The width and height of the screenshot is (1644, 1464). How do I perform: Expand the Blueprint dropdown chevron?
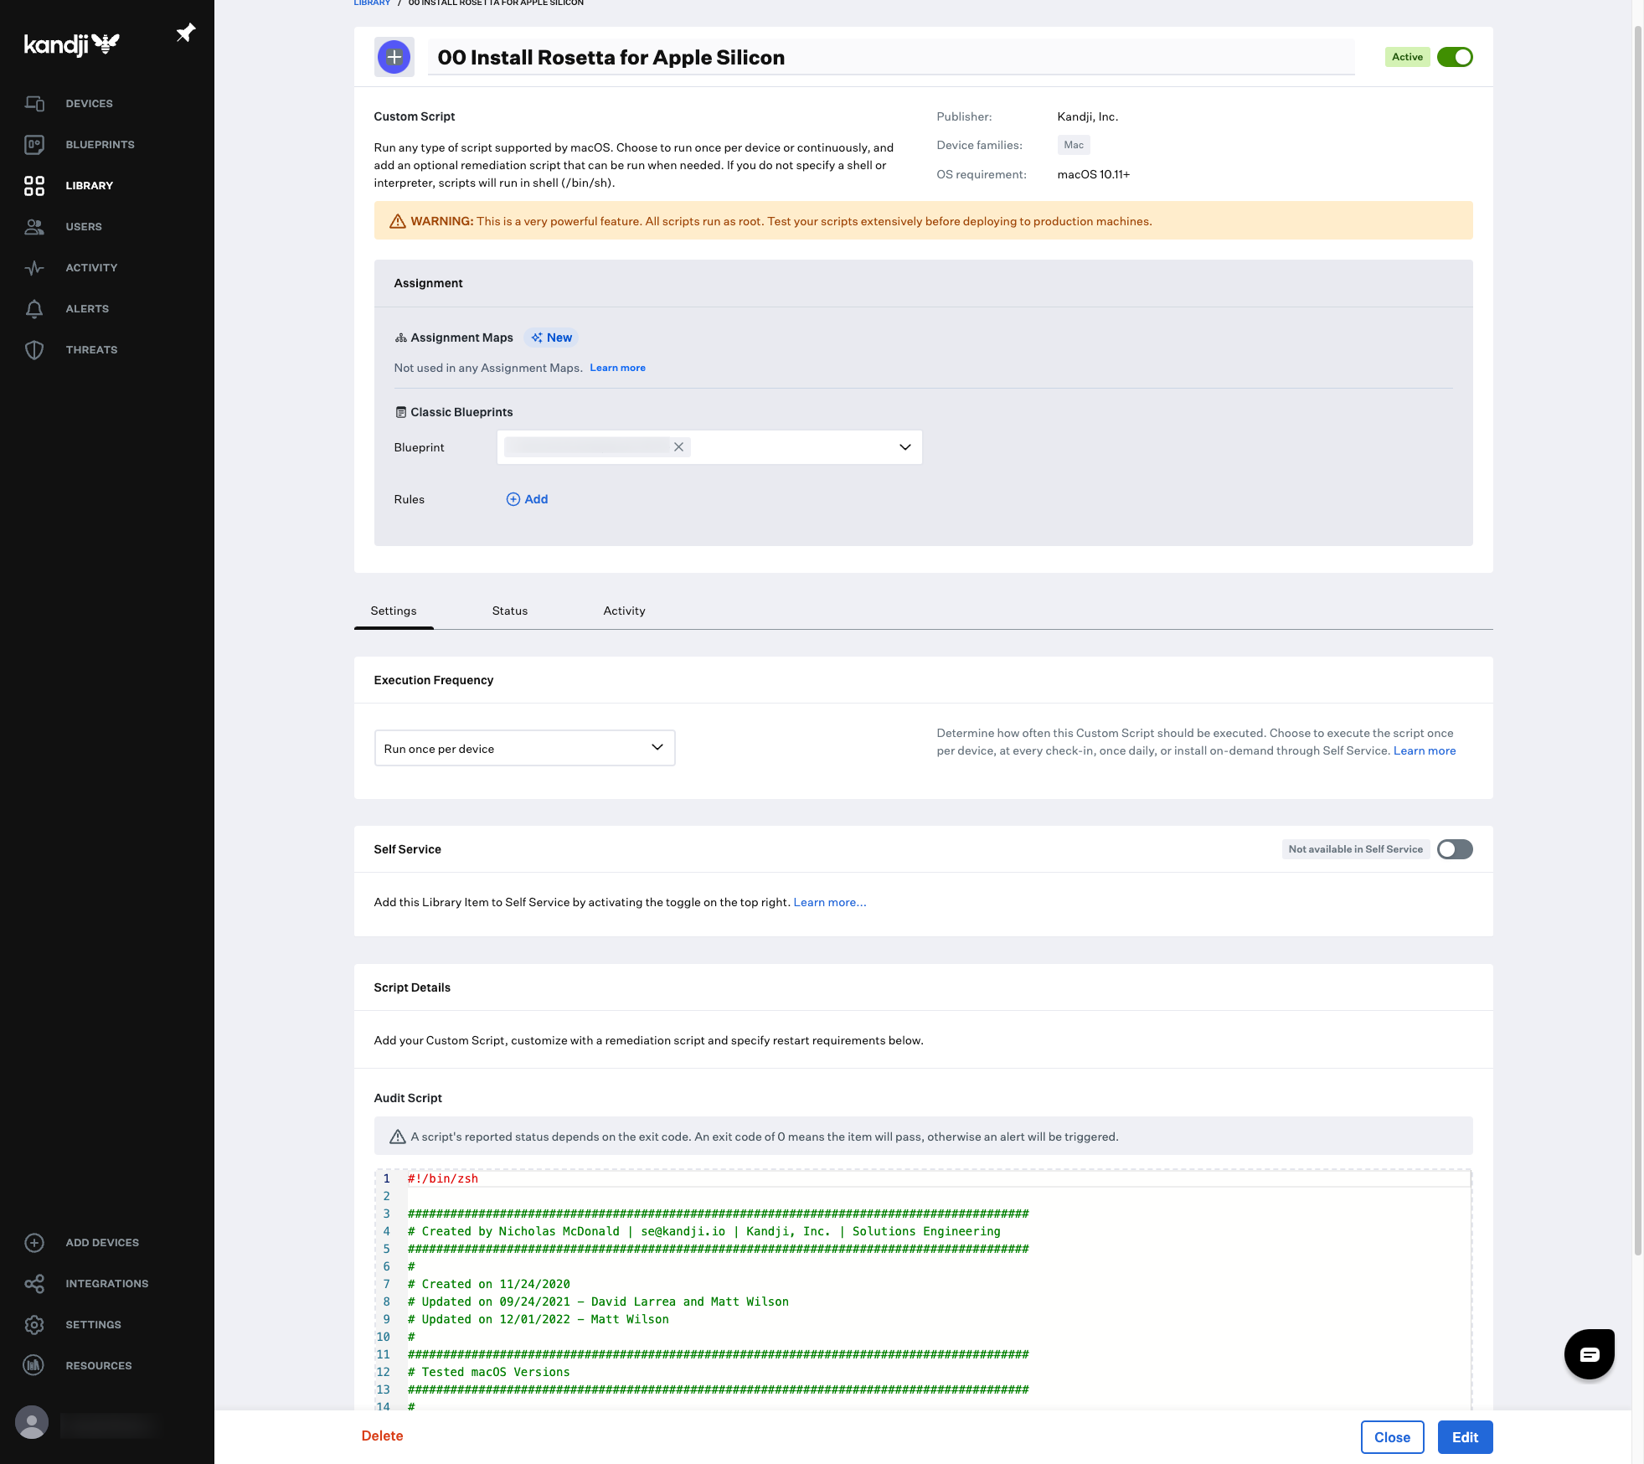click(x=904, y=447)
